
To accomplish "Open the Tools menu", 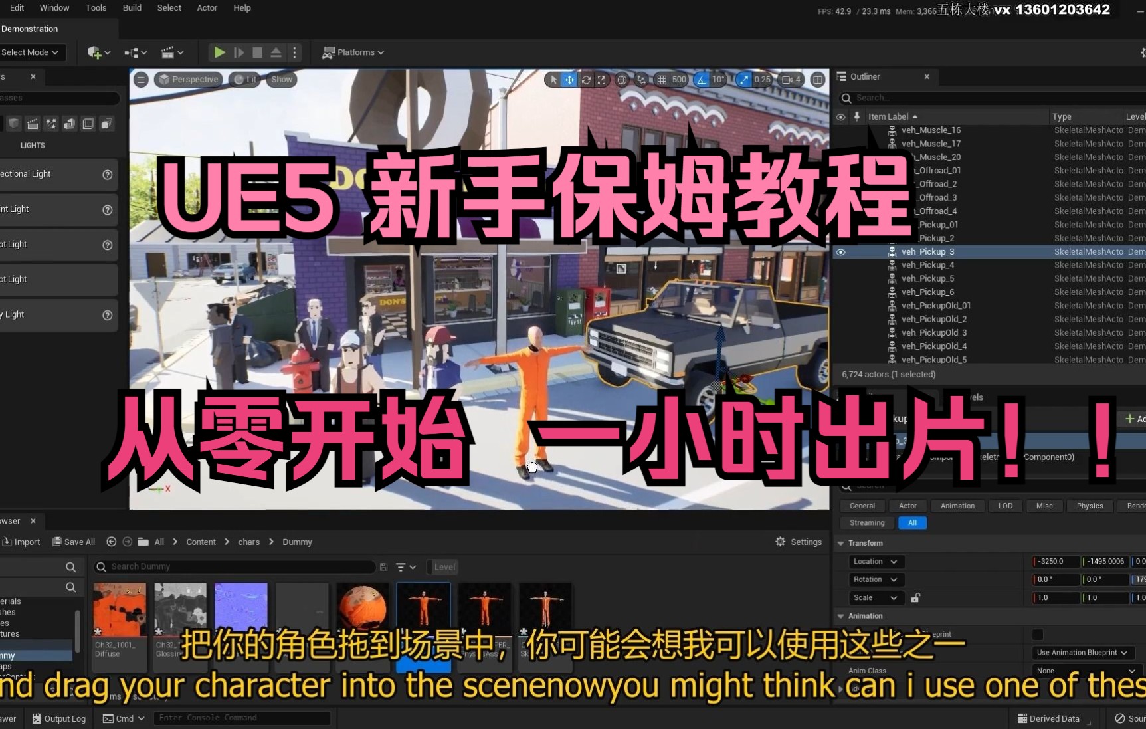I will 96,8.
